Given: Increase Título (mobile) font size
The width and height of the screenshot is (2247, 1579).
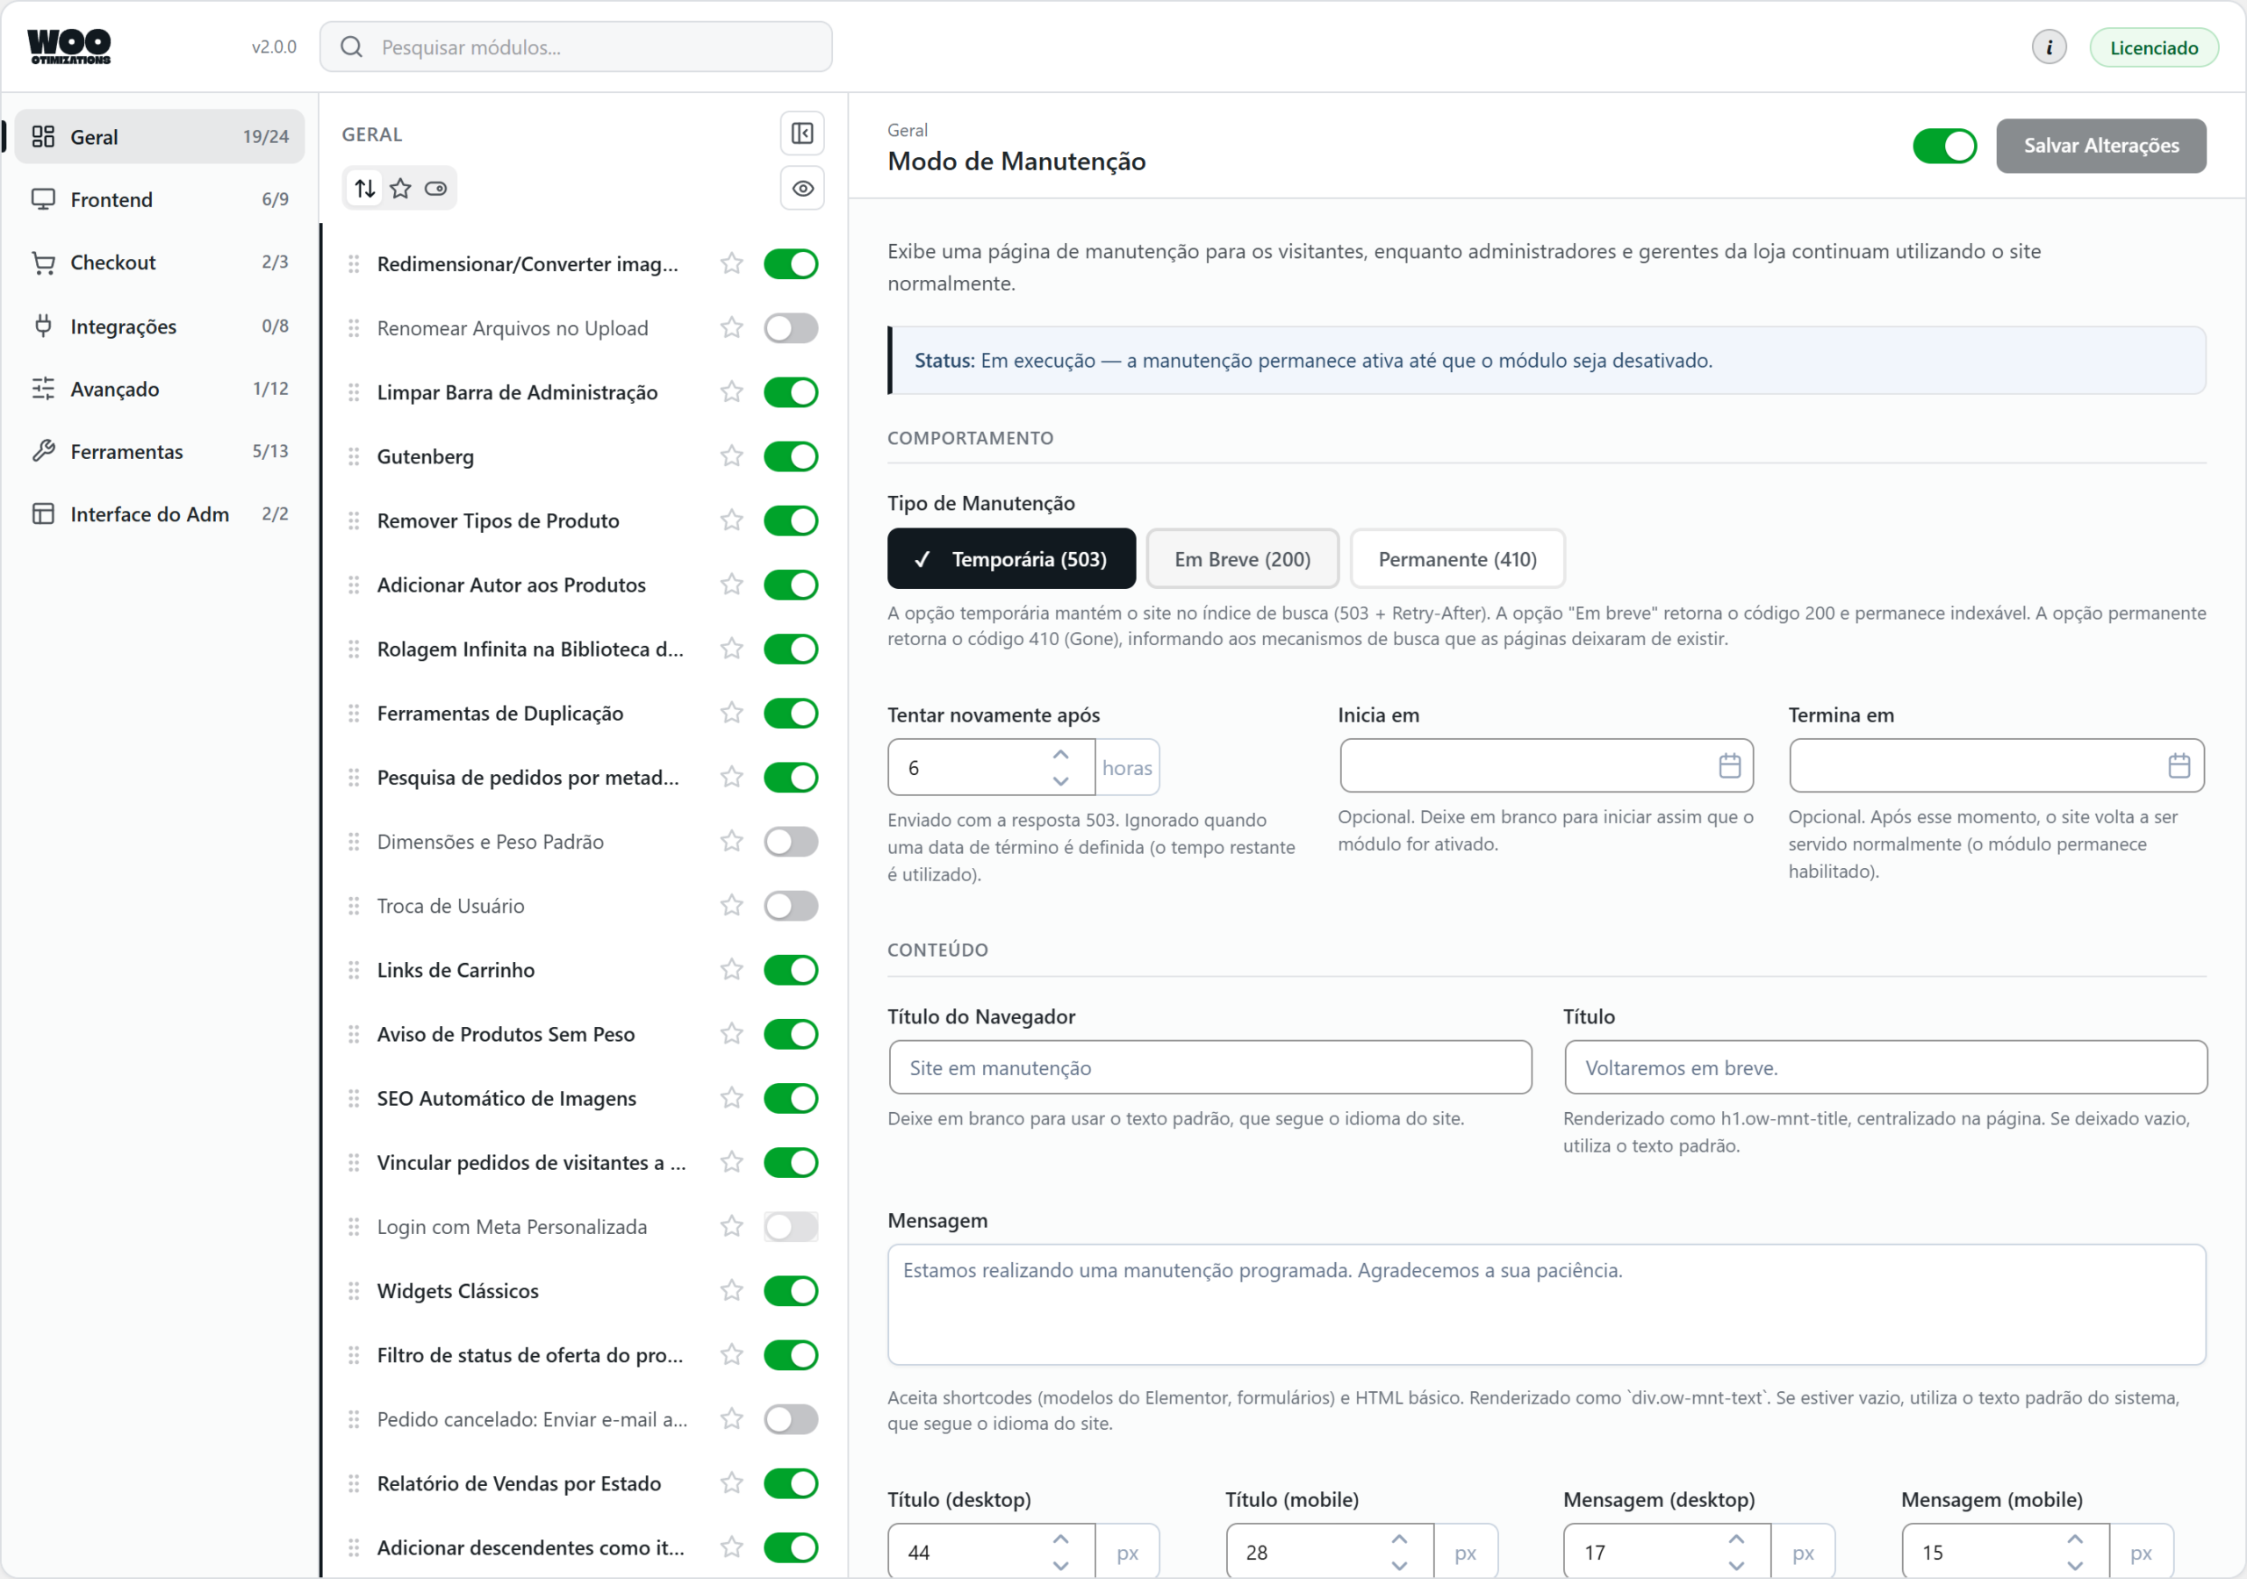Looking at the screenshot, I should coord(1398,1540).
